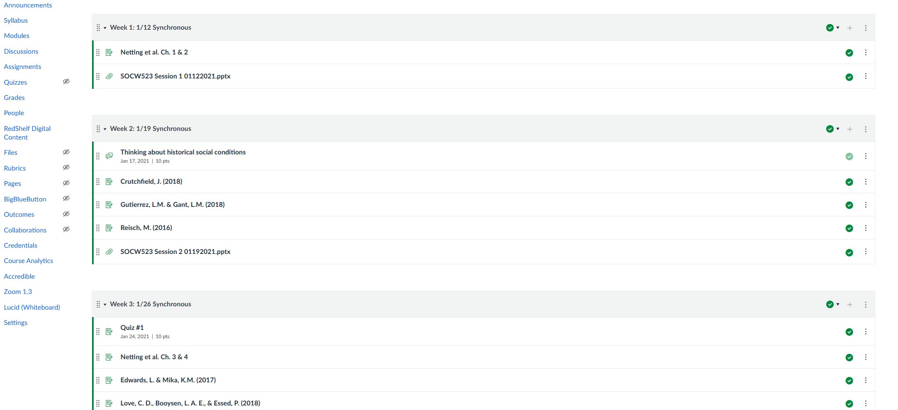This screenshot has height=410, width=898.
Task: Unpublish Quiz #1 using its green checkmark
Action: (x=849, y=332)
